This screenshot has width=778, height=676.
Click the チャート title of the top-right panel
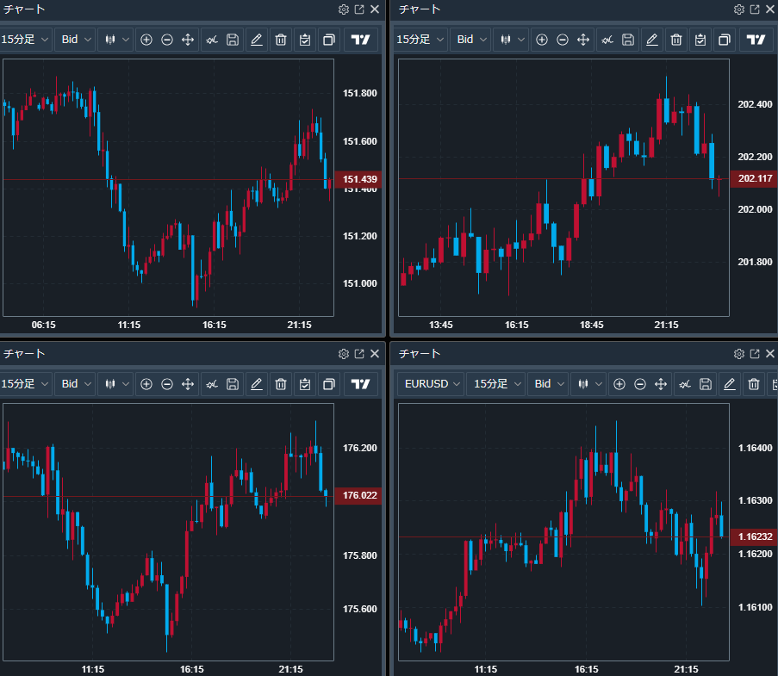point(420,9)
